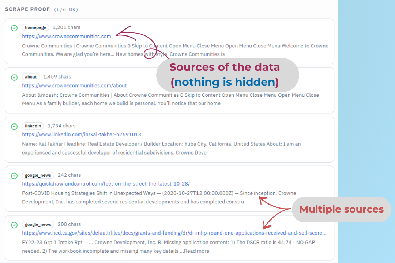This screenshot has height=263, width=395.
Task: Click the google_news tag with 242 chars
Action: [x=38, y=175]
